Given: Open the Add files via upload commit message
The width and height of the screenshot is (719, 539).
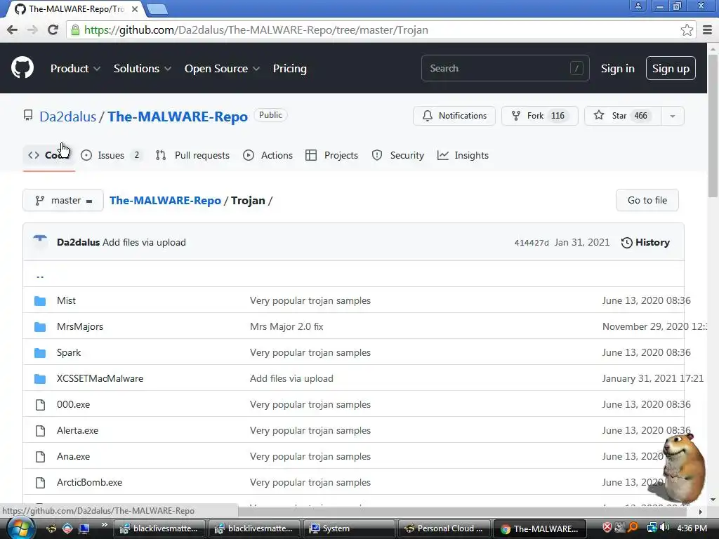Looking at the screenshot, I should (x=144, y=242).
